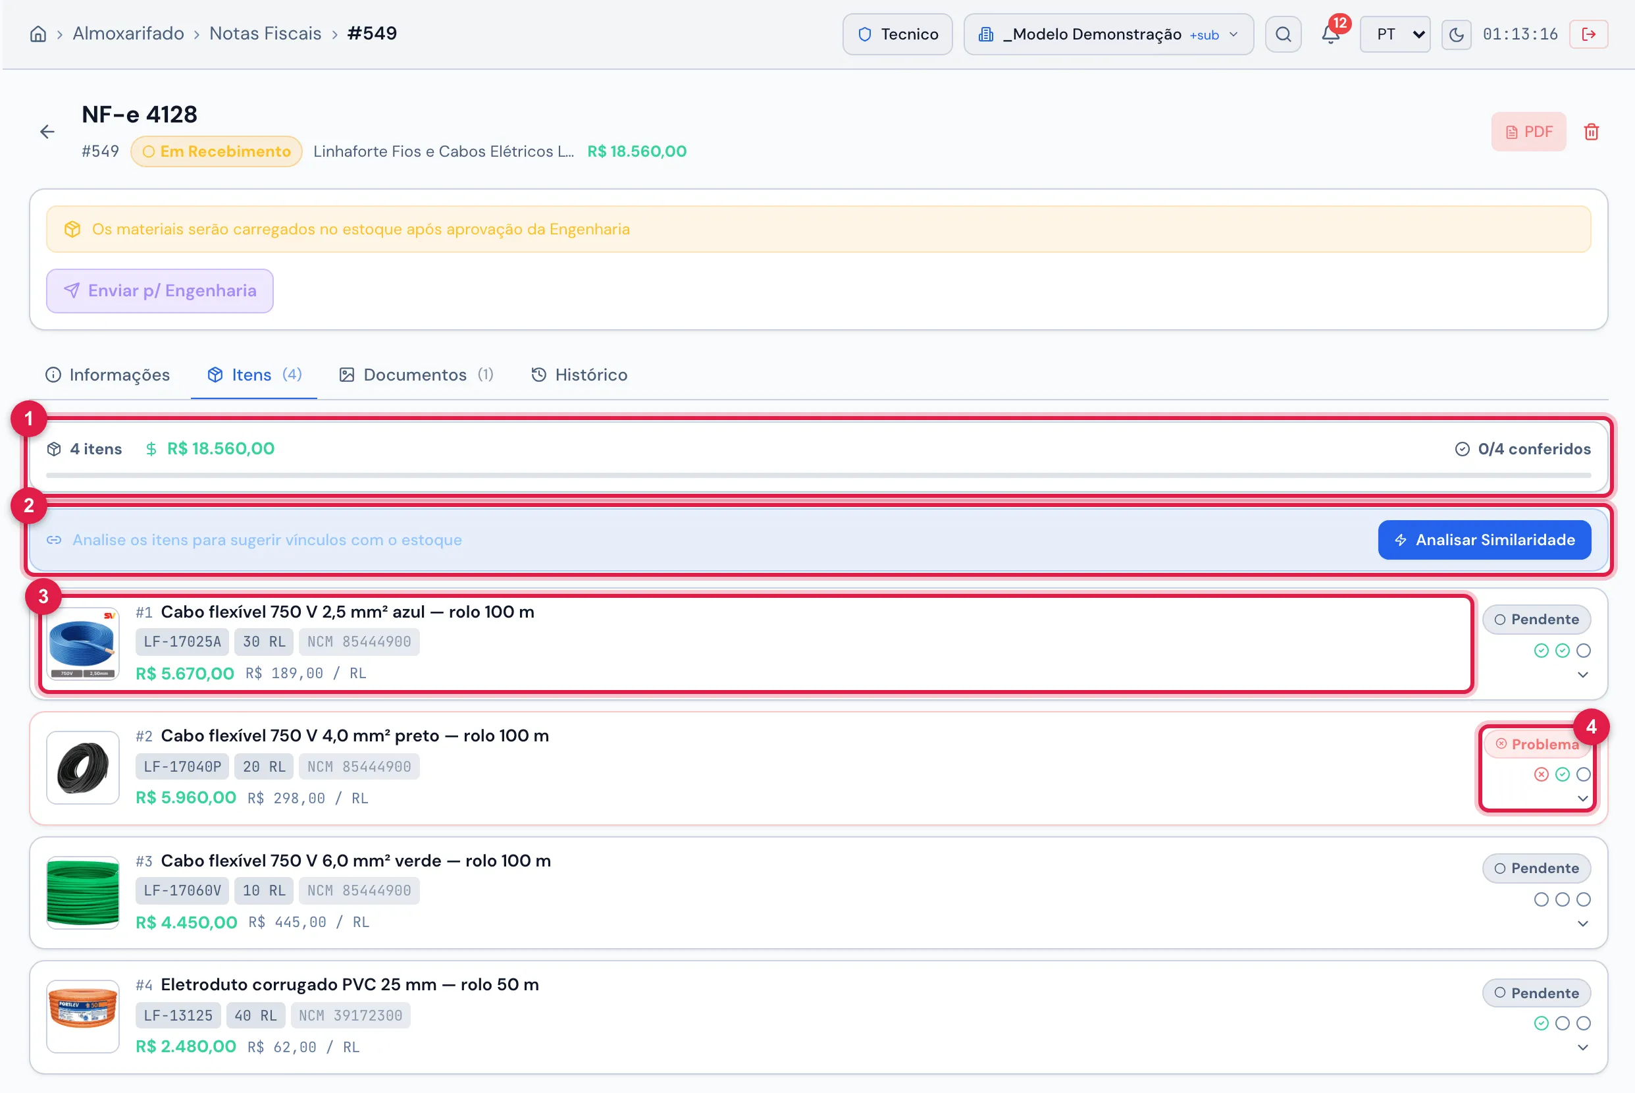1635x1093 pixels.
Task: Click the logout icon in top bar
Action: pyautogui.click(x=1588, y=34)
